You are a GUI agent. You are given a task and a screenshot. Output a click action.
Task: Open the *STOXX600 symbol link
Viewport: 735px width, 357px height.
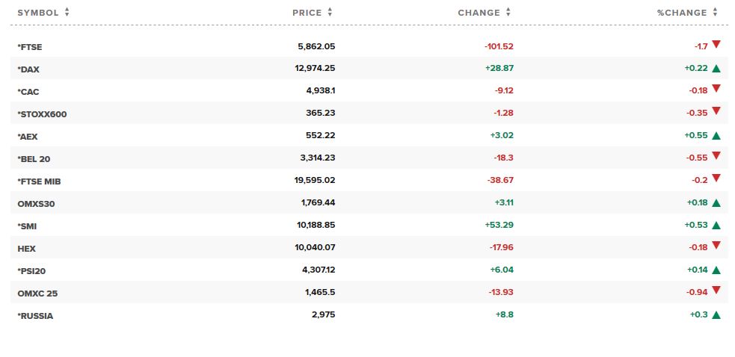(42, 114)
